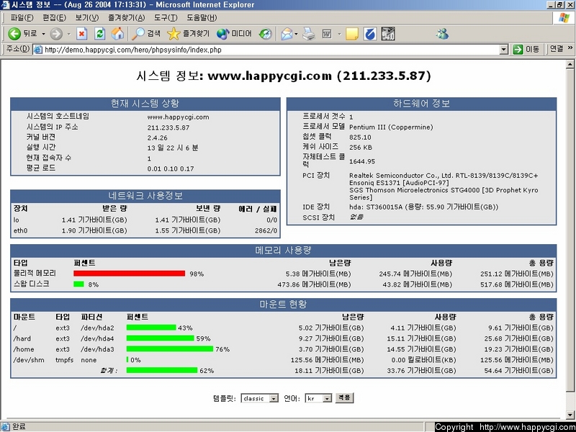The width and height of the screenshot is (576, 432).
Task: Click the 네트워크 사용정보 section header
Action: (145, 196)
